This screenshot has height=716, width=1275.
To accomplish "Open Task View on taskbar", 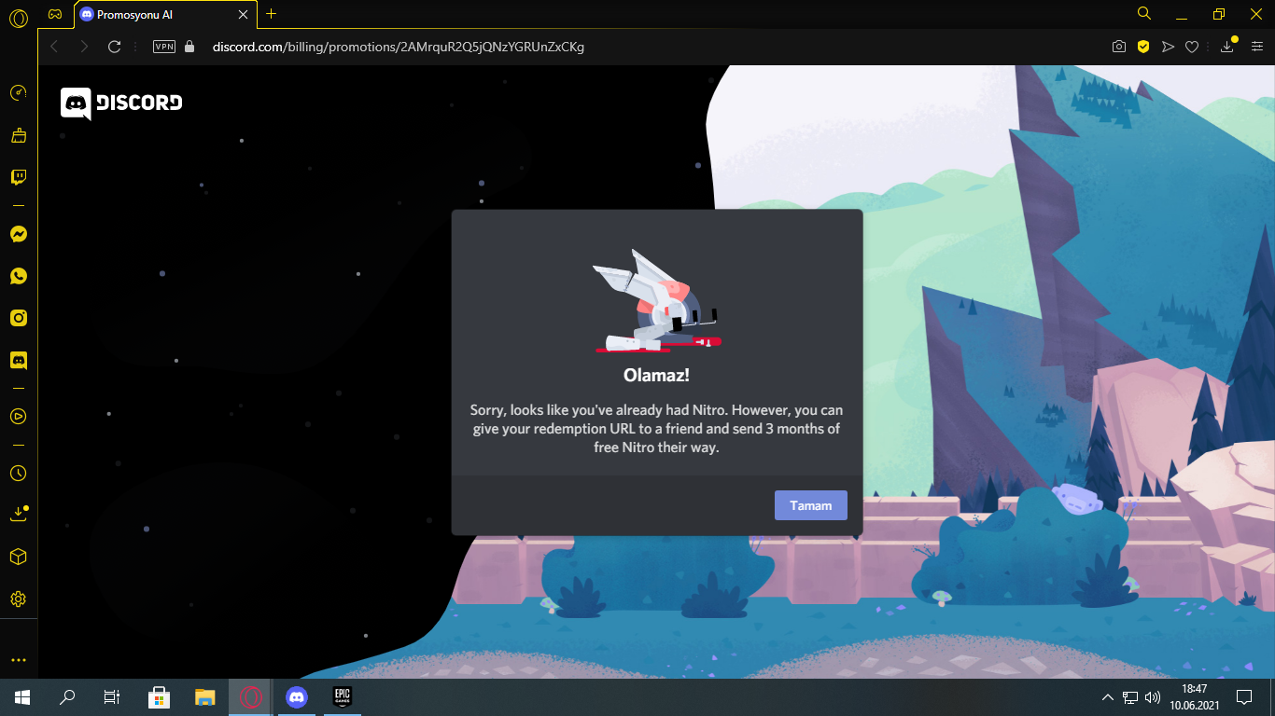I will [111, 696].
